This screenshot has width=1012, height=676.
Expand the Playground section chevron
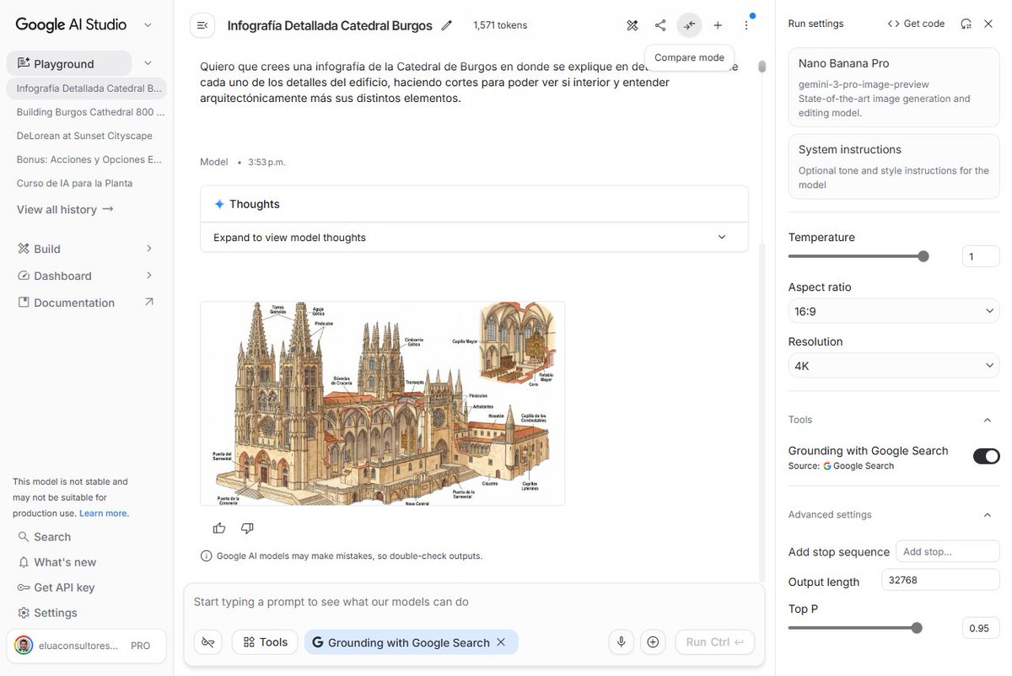pos(148,63)
